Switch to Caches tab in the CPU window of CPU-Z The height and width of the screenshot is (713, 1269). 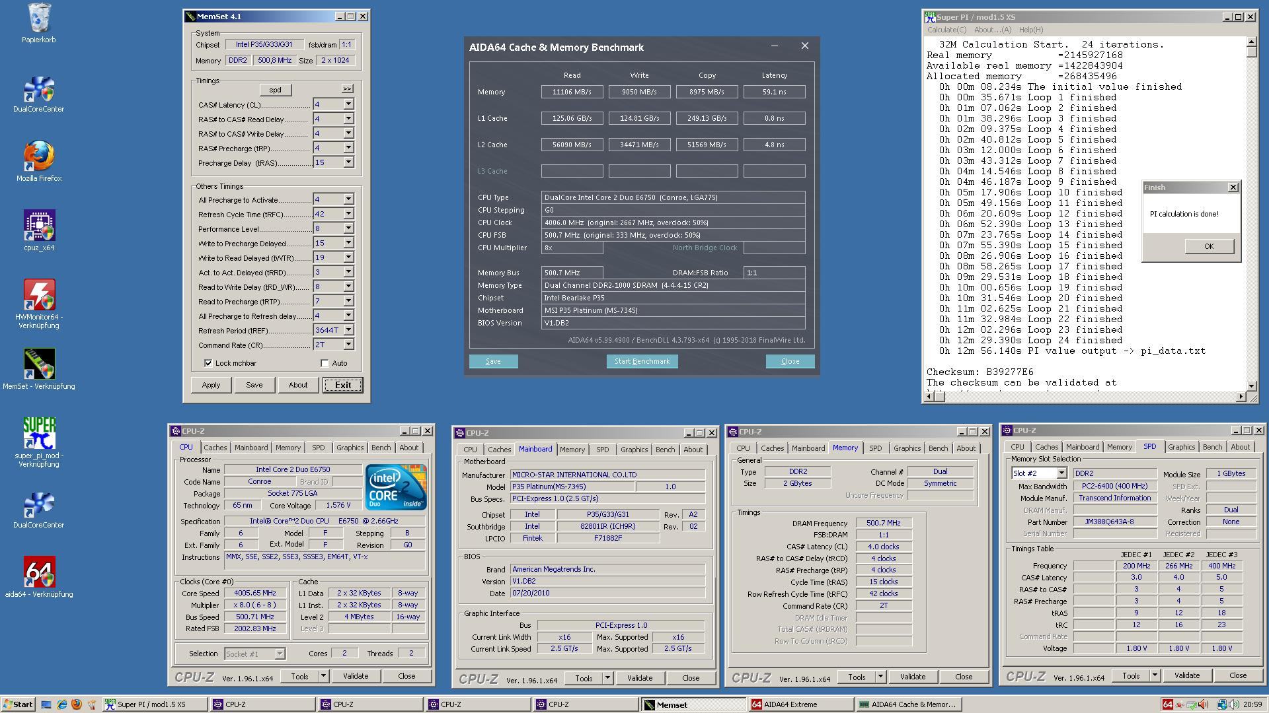[215, 448]
